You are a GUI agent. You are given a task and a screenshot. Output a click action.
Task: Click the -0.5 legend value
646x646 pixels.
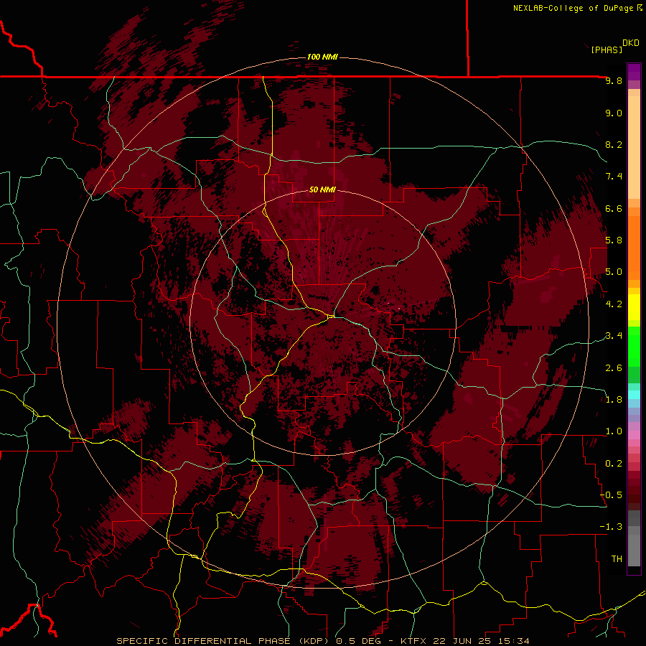coord(612,495)
